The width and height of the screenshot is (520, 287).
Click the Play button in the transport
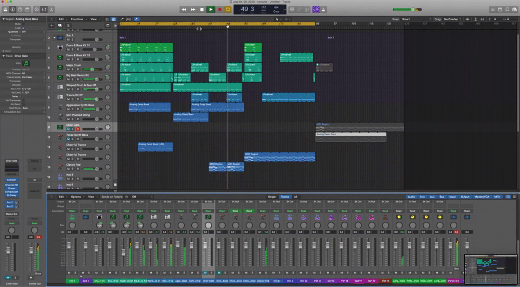(x=210, y=9)
